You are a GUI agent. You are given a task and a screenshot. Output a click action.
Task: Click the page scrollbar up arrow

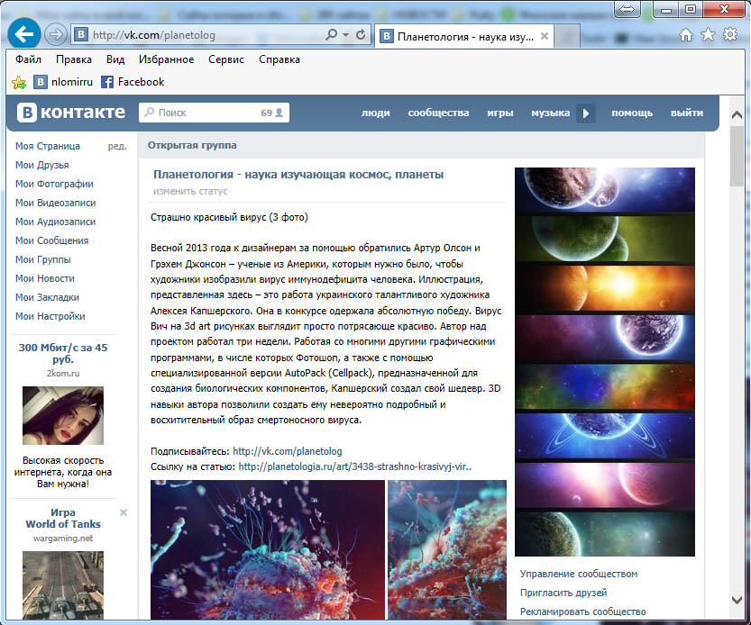[737, 115]
